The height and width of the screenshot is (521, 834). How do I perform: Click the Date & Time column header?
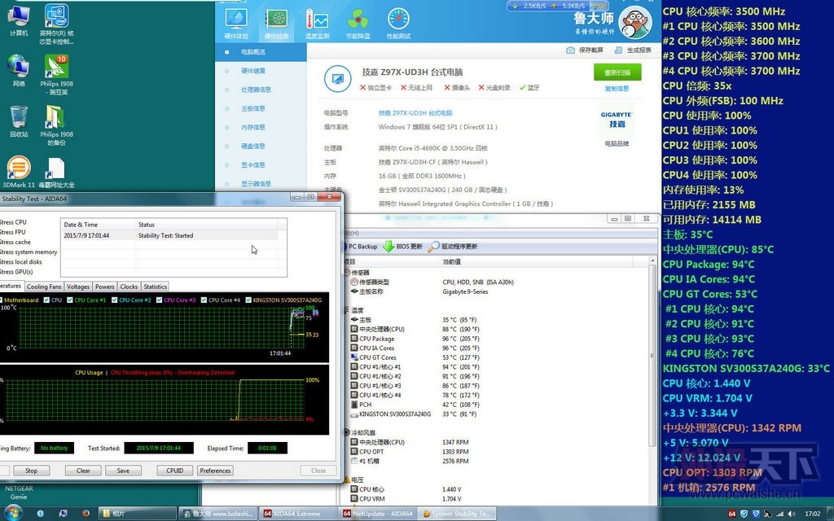click(x=99, y=225)
